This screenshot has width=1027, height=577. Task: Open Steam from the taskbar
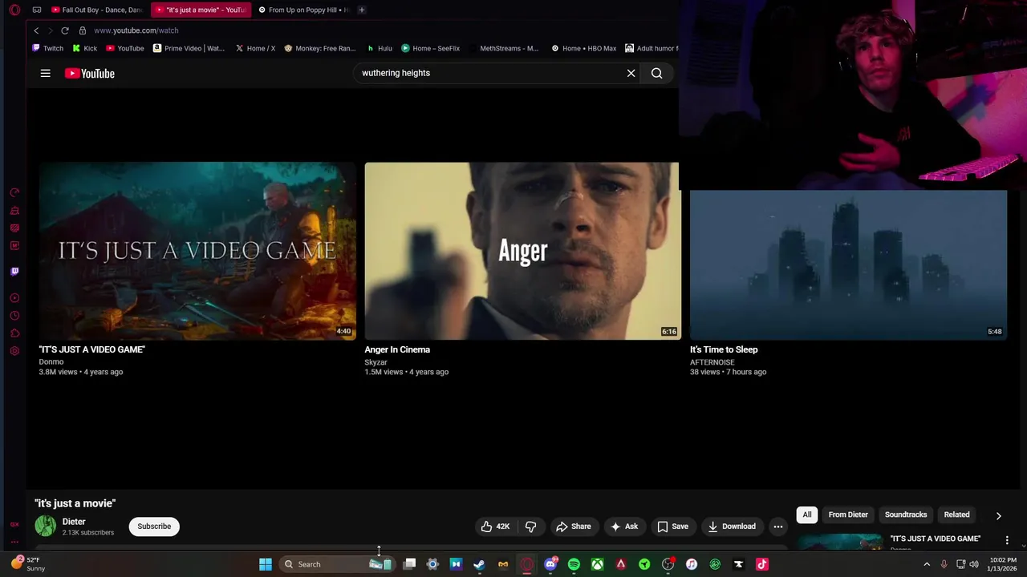pos(479,564)
